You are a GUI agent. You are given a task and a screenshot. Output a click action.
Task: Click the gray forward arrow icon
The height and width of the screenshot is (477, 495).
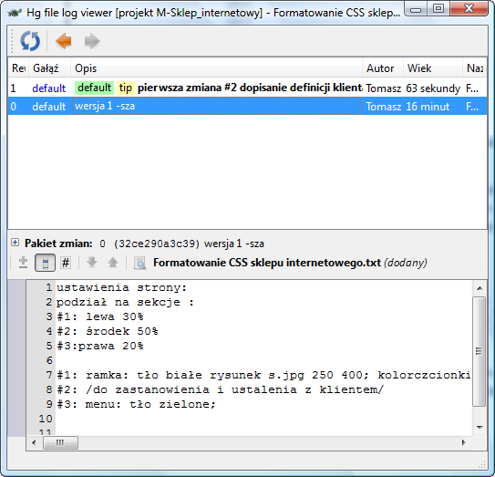click(92, 41)
